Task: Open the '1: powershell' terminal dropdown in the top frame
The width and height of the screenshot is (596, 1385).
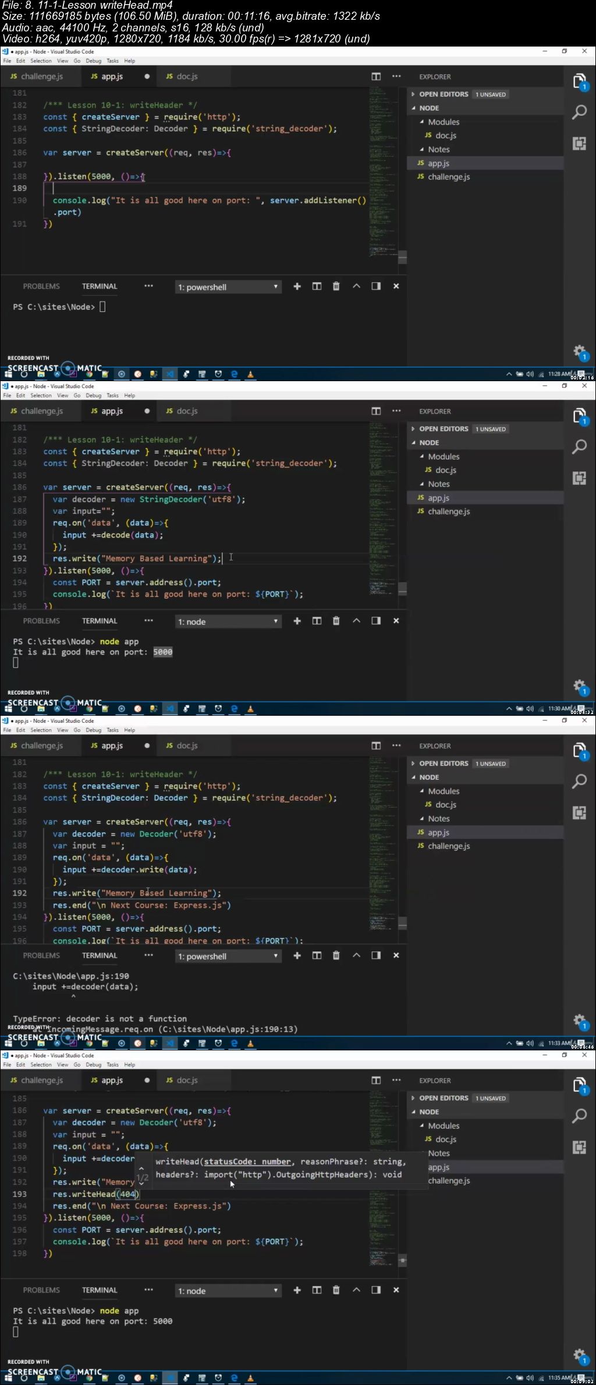Action: [228, 287]
